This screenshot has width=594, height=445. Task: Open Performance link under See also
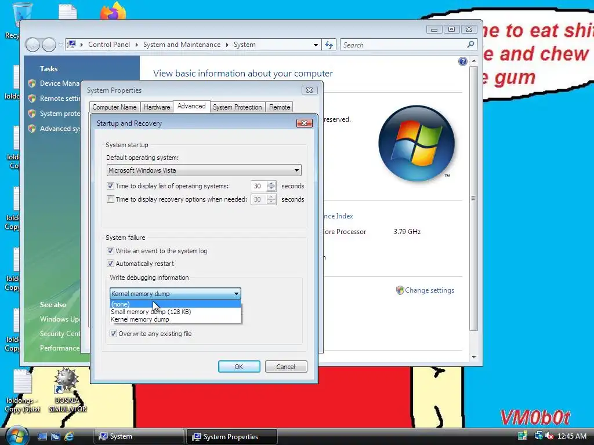60,348
